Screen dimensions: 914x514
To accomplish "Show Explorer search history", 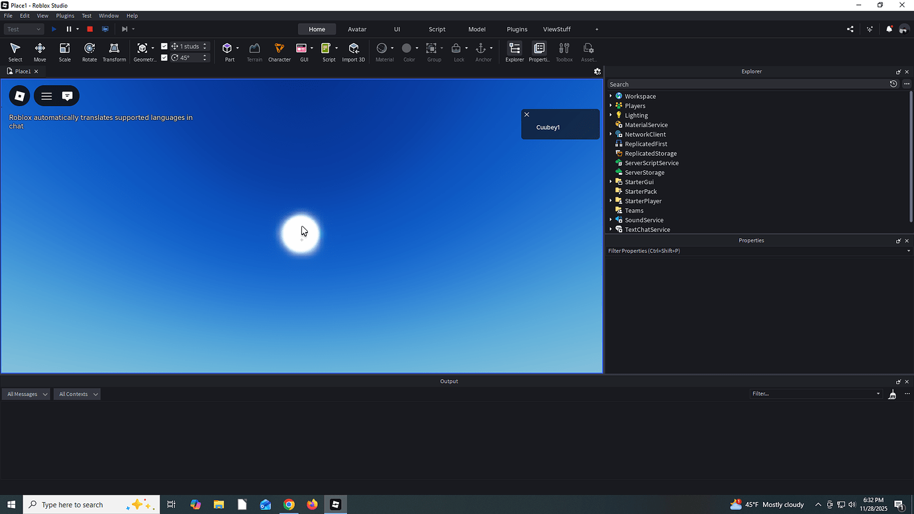I will click(x=893, y=84).
